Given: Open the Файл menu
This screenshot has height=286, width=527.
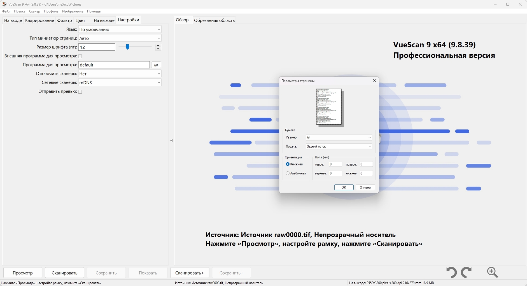Looking at the screenshot, I should [6, 11].
